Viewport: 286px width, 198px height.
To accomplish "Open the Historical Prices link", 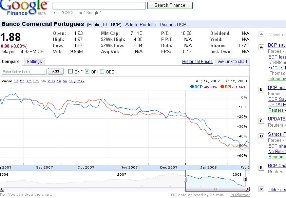I will [197, 62].
